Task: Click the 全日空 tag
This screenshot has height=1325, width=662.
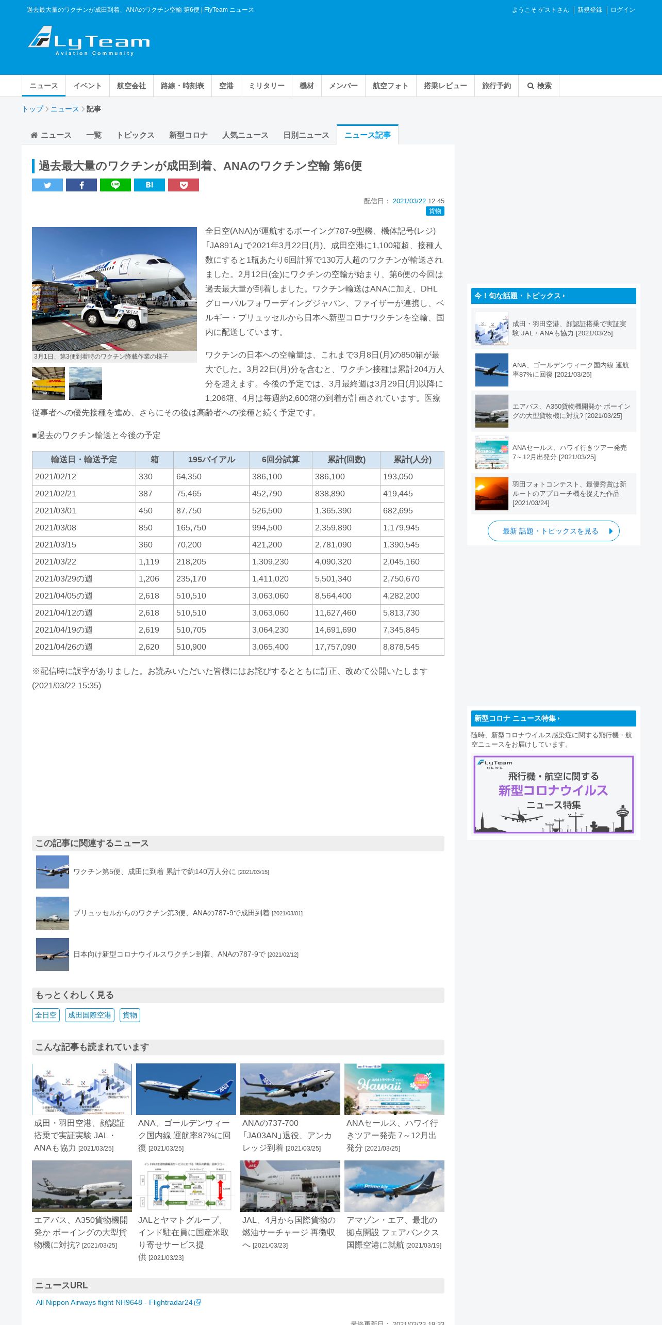Action: (x=46, y=1015)
